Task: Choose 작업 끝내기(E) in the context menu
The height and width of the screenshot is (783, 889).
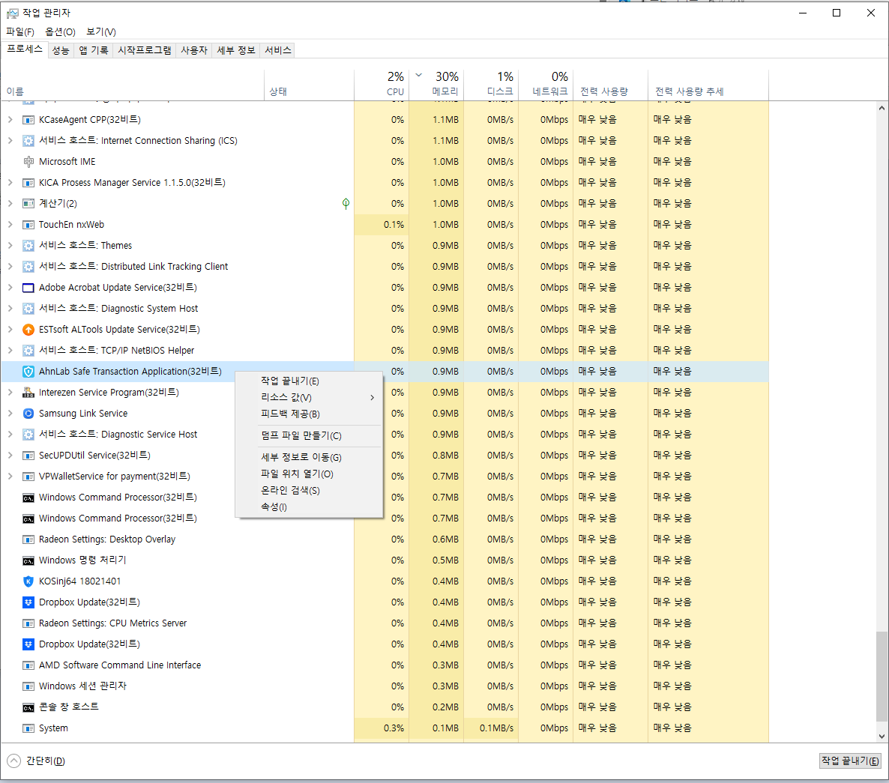Action: point(309,381)
